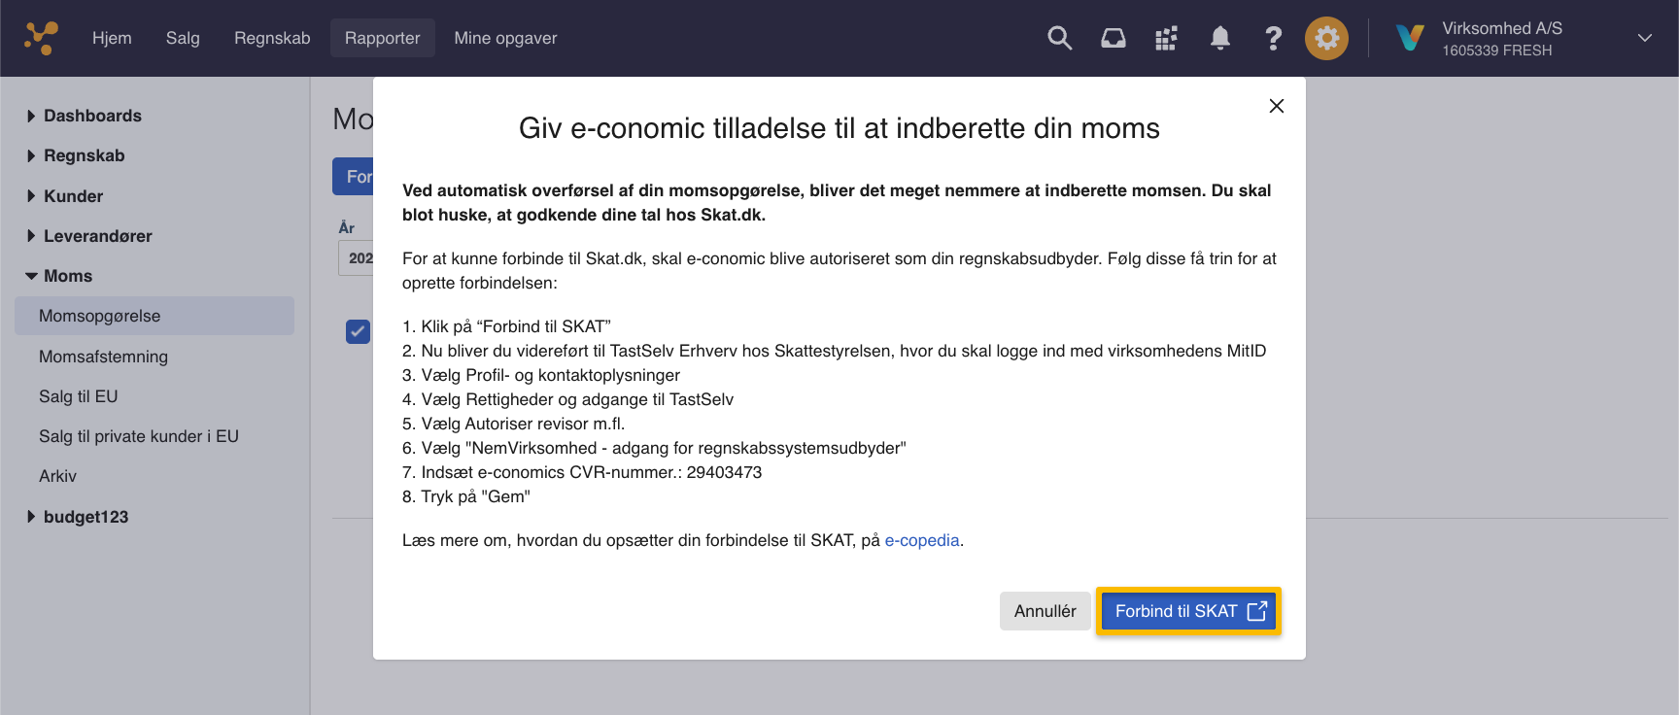Expand the budget123 section

pos(78,517)
